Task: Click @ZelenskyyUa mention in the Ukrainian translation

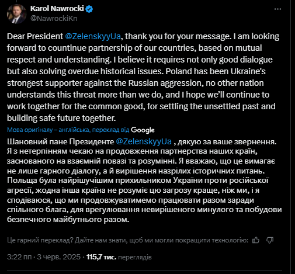Action: coord(144,141)
